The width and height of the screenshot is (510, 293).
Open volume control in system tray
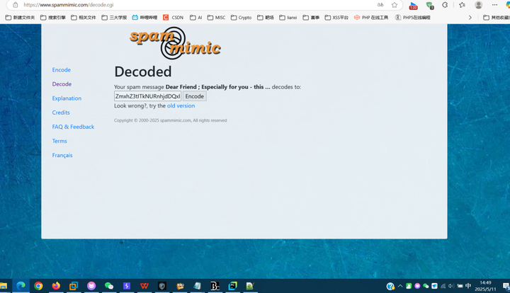click(451, 286)
